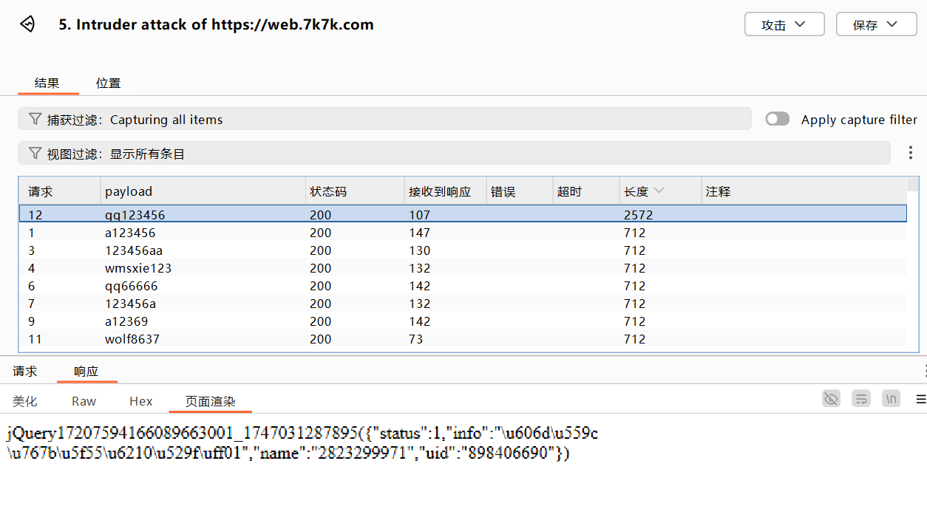The image size is (927, 506).
Task: Open the three-dot options menu beside view filter
Action: coord(911,154)
